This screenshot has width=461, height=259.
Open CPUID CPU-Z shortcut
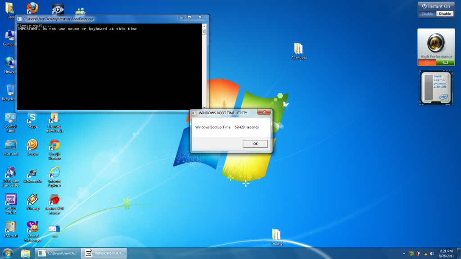click(x=11, y=200)
